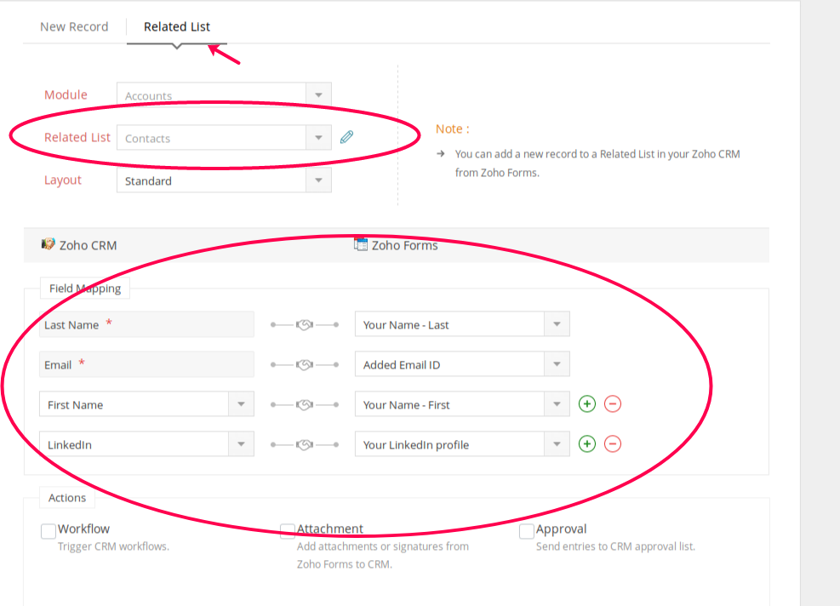The height and width of the screenshot is (606, 840).
Task: Click the Email required field box
Action: [146, 364]
